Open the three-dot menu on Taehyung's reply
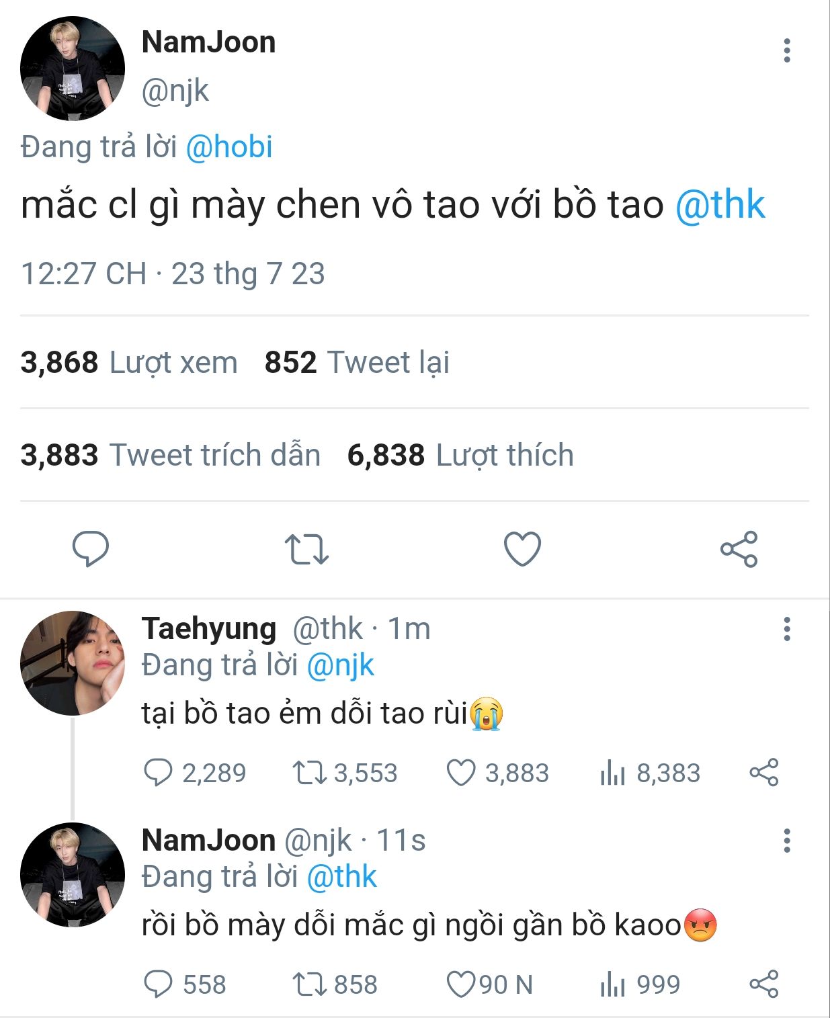This screenshot has width=830, height=1018. (786, 629)
